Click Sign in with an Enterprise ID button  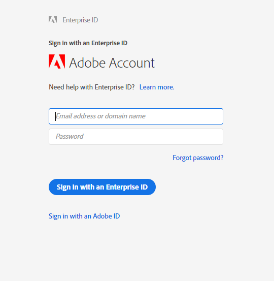102,187
